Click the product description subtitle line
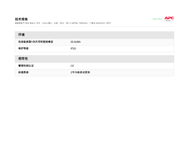Viewport: 189px width, 152px height. pos(63,23)
